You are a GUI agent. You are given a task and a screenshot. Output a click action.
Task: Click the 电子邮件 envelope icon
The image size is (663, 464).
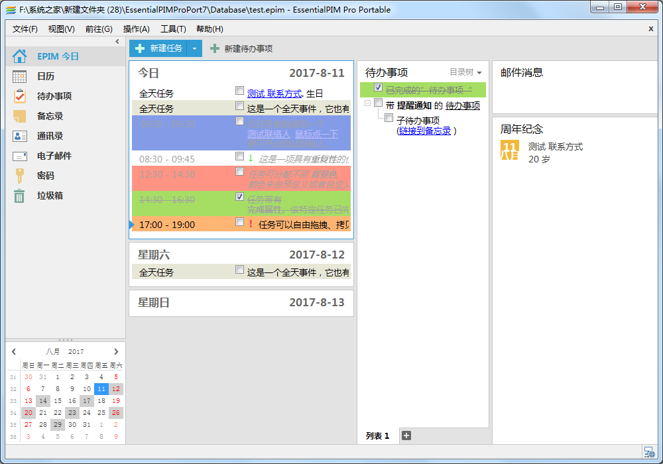click(19, 156)
